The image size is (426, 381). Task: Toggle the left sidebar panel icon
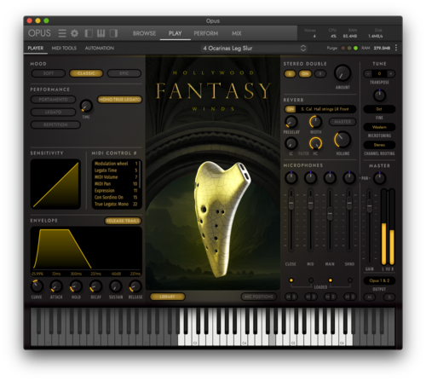[x=89, y=33]
